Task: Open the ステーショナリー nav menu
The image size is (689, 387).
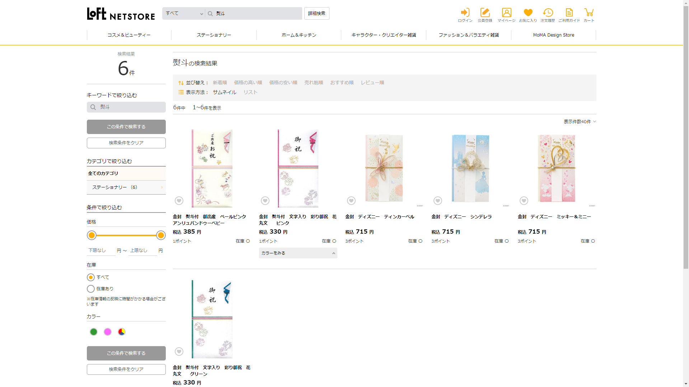Action: click(214, 35)
